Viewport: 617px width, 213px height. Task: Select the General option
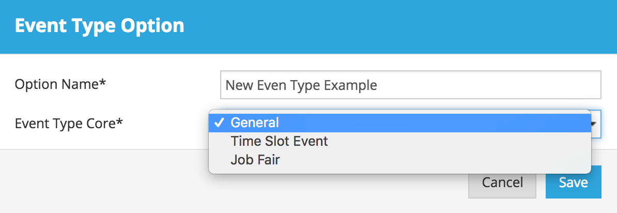point(255,123)
